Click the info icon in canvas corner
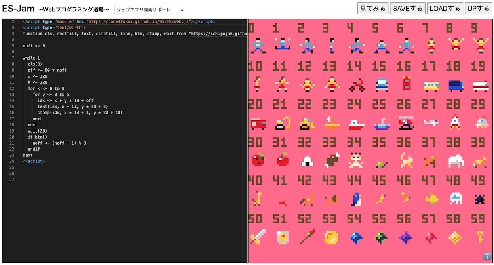This screenshot has width=494, height=265. [487, 256]
